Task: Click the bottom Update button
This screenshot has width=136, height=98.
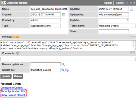Action: (x=6, y=76)
